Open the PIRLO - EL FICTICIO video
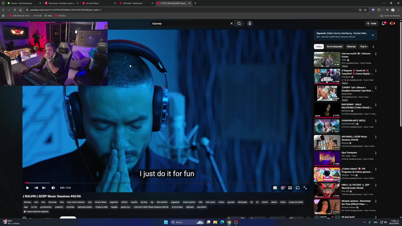 click(327, 190)
